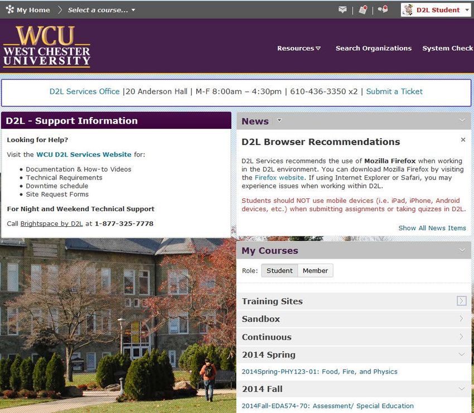Open System Check in the navbar
The width and height of the screenshot is (474, 413).
(447, 48)
